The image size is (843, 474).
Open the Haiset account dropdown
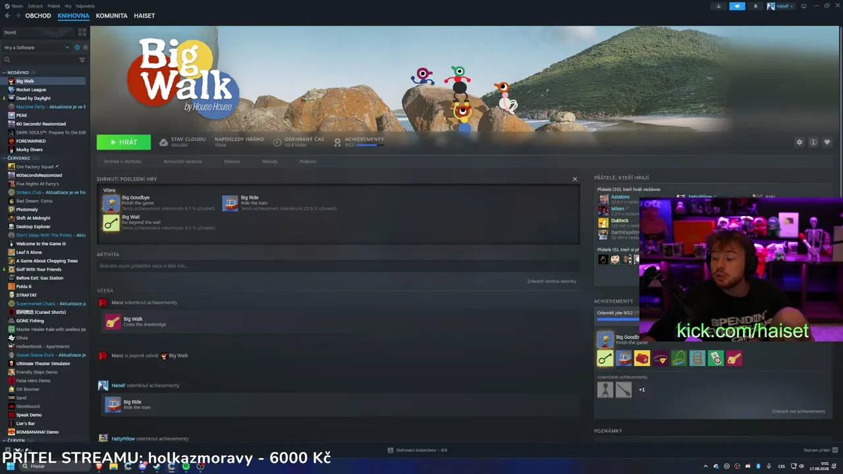click(780, 6)
